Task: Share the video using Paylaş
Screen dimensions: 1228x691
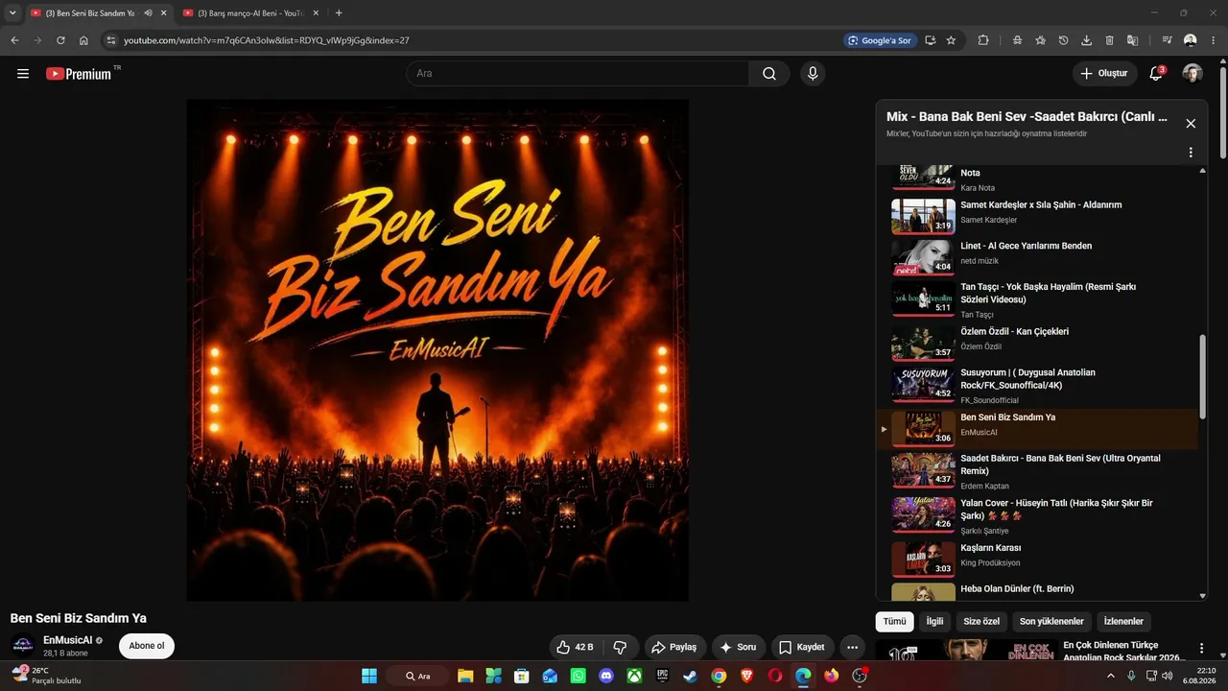Action: (674, 647)
